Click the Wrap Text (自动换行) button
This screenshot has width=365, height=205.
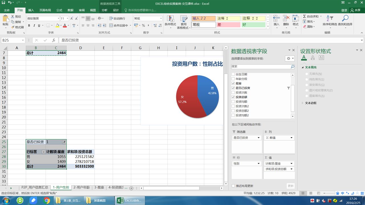[x=117, y=19]
